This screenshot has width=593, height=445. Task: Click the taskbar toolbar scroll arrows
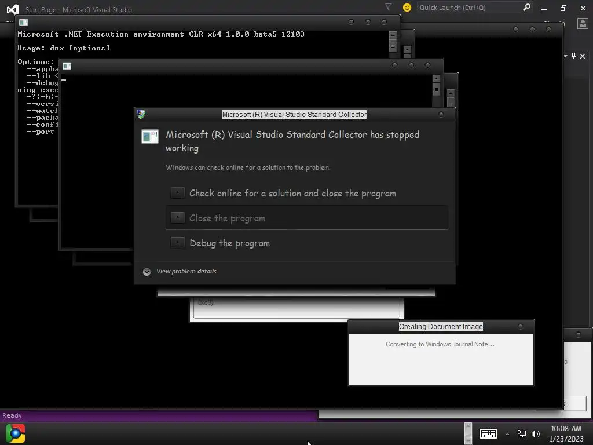[x=468, y=433]
